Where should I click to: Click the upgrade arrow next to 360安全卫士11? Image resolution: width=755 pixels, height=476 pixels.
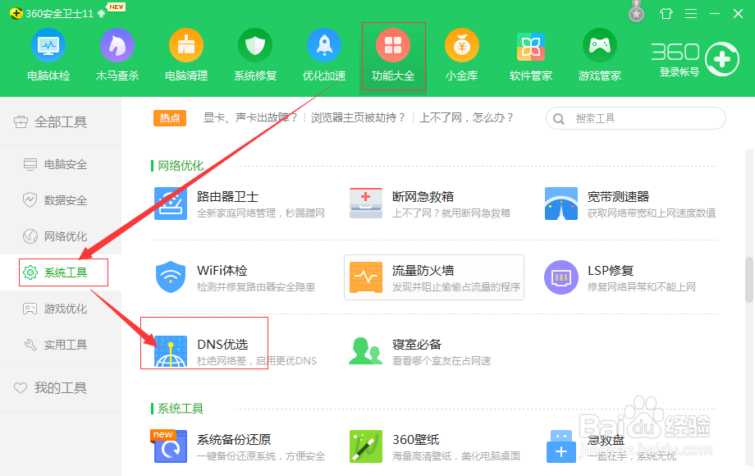(x=101, y=13)
